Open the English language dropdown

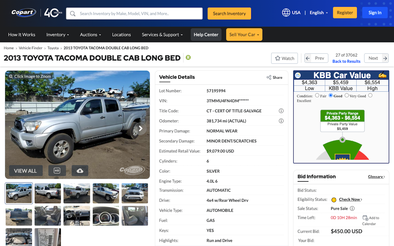click(x=319, y=13)
